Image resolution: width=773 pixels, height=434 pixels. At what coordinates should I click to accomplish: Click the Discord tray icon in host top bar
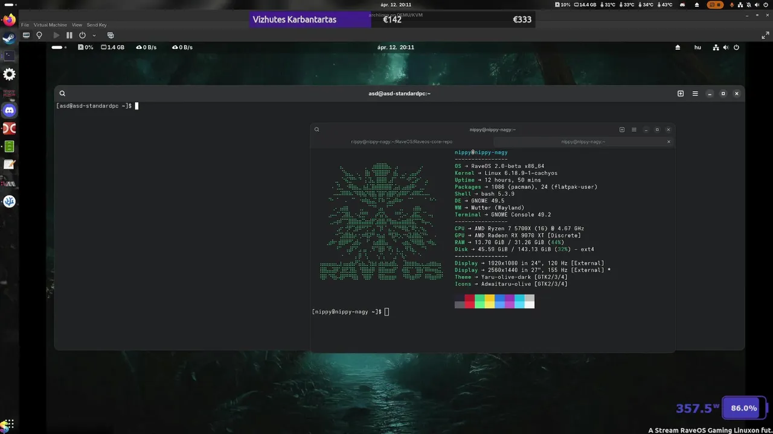pyautogui.click(x=682, y=5)
